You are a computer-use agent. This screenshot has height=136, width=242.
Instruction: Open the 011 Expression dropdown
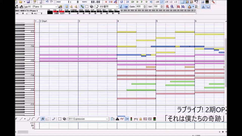pyautogui.click(x=88, y=119)
